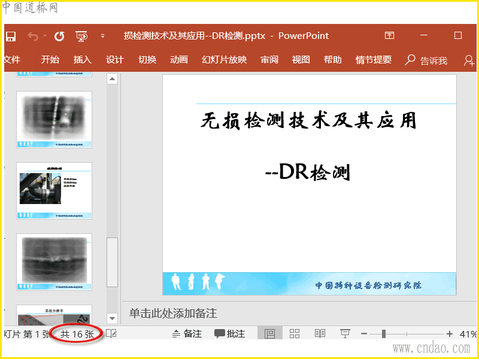Toggle the 备注 notes pane button
Image resolution: width=479 pixels, height=359 pixels.
[x=187, y=334]
